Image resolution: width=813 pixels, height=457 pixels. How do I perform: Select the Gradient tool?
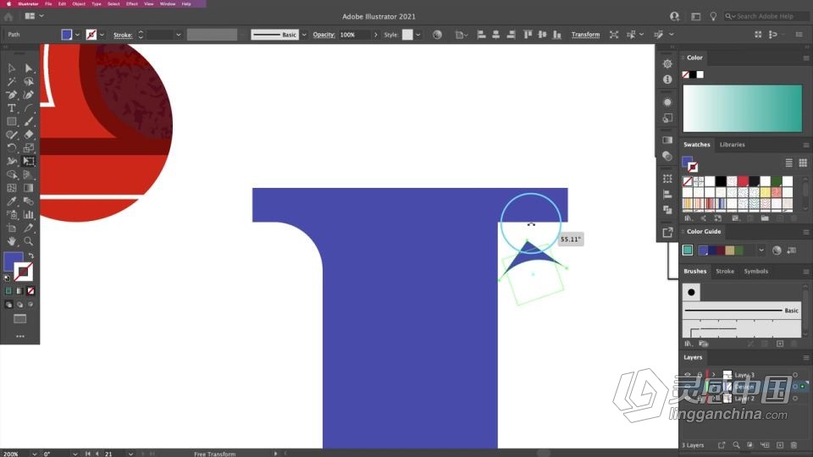[29, 188]
